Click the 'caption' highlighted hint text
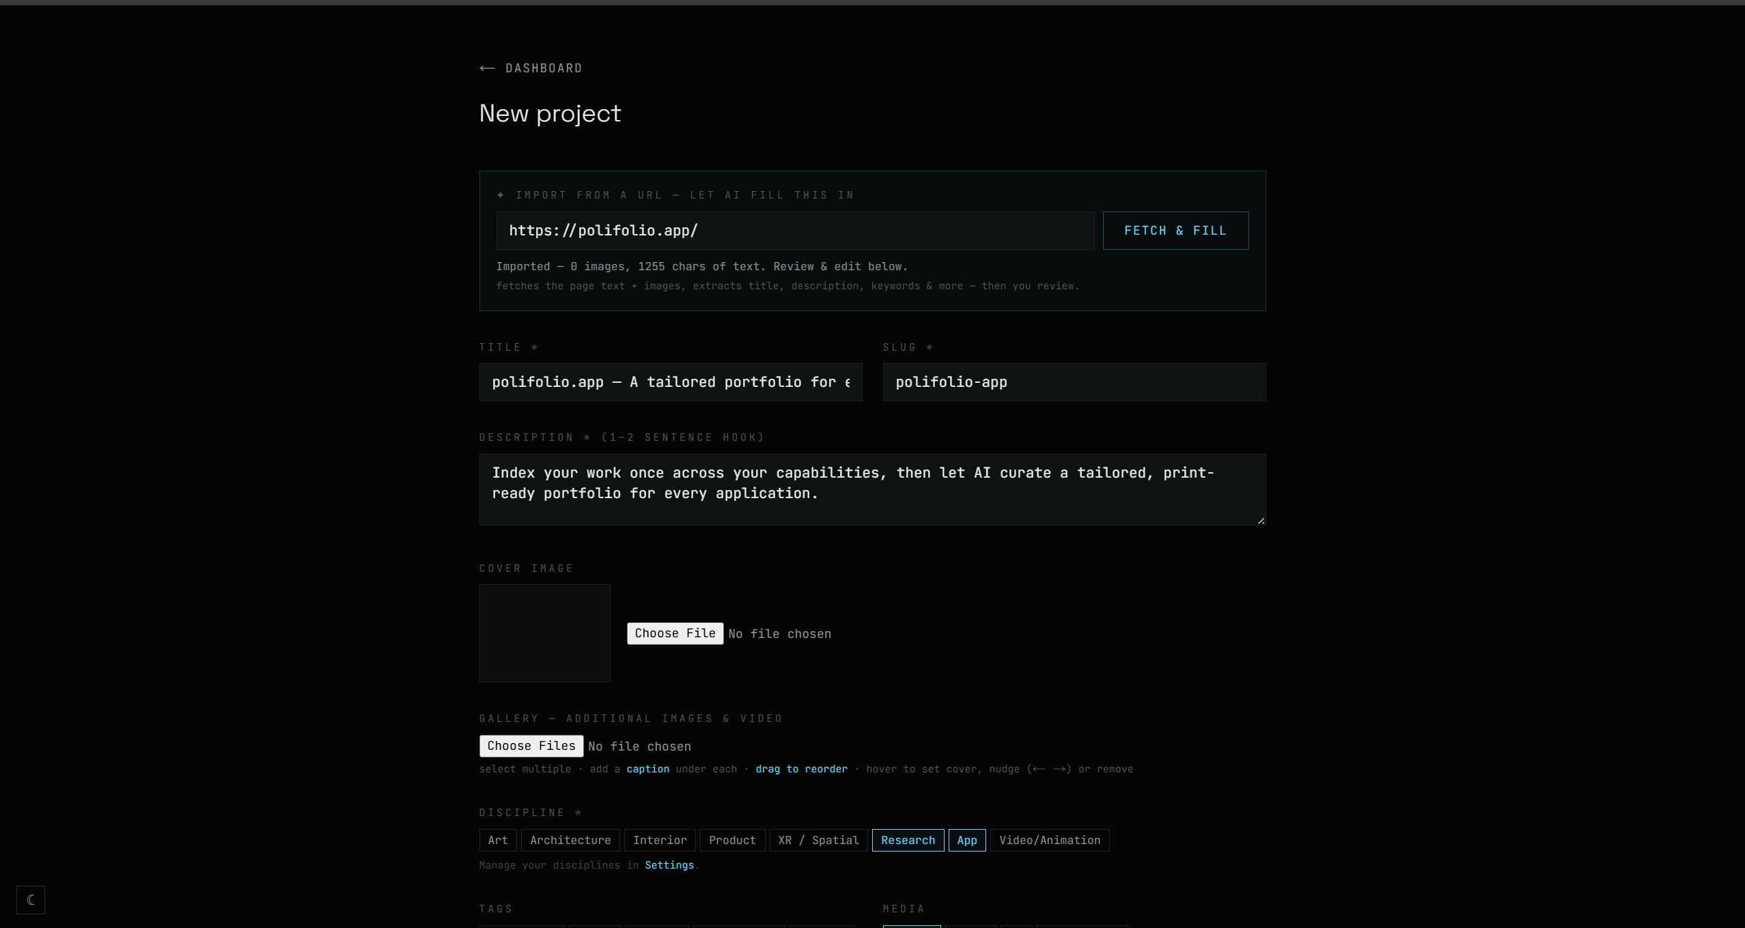 tap(648, 769)
